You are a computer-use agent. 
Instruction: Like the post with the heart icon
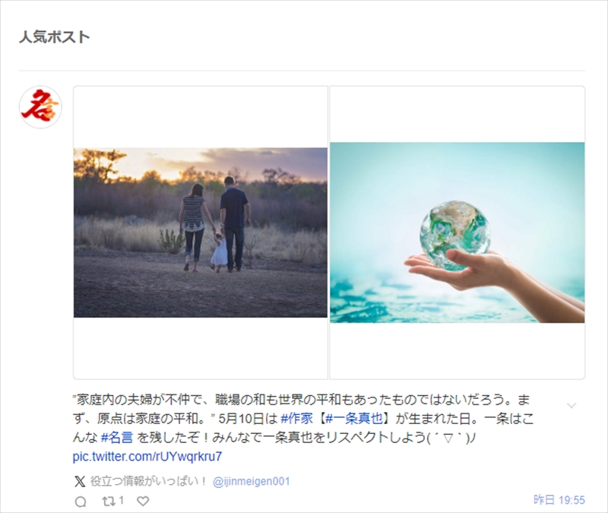click(143, 501)
